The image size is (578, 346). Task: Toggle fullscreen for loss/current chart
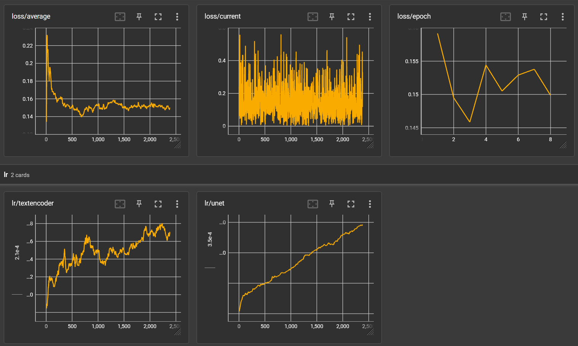point(351,16)
